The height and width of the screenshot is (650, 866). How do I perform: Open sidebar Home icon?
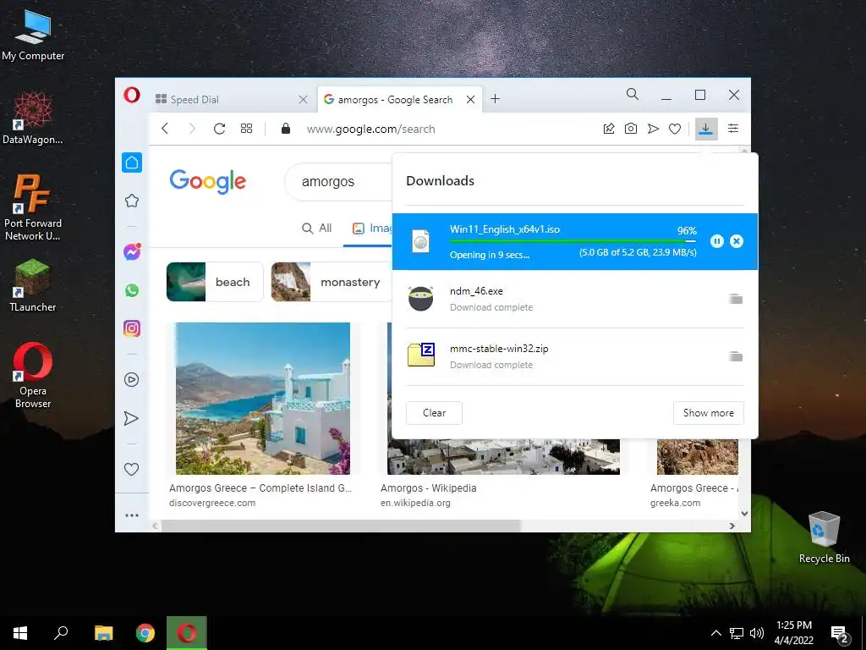click(x=132, y=162)
